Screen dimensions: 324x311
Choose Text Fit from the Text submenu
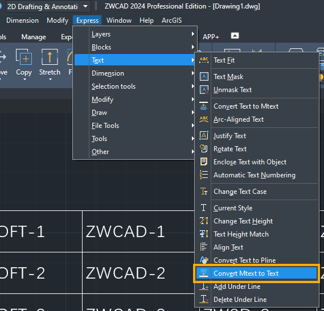pyautogui.click(x=257, y=60)
